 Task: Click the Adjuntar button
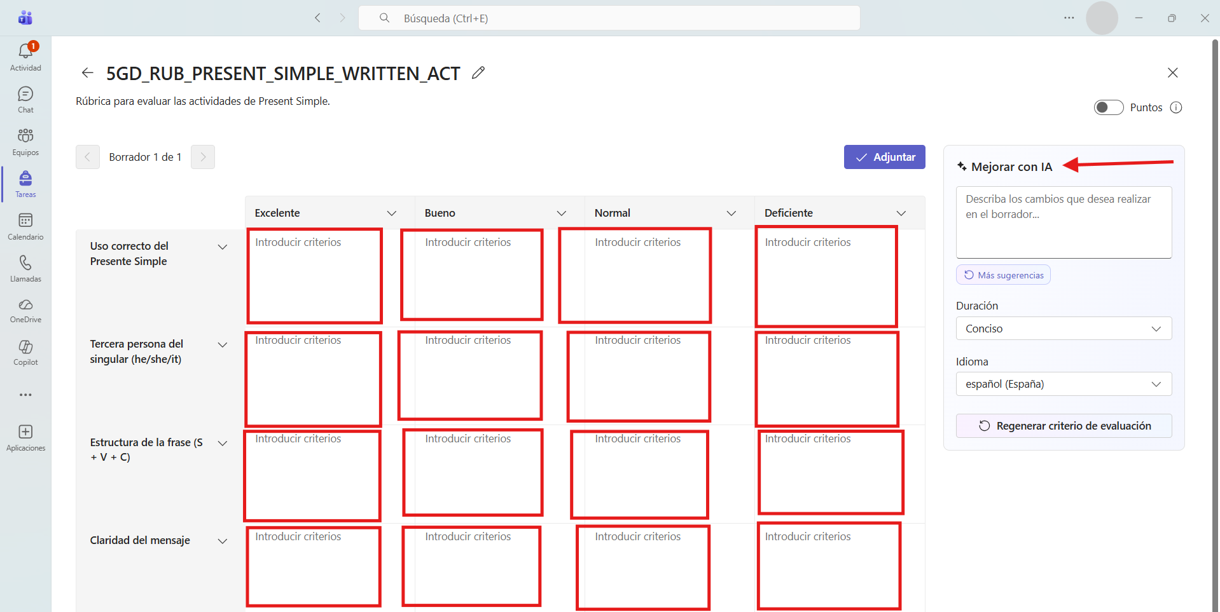point(885,157)
